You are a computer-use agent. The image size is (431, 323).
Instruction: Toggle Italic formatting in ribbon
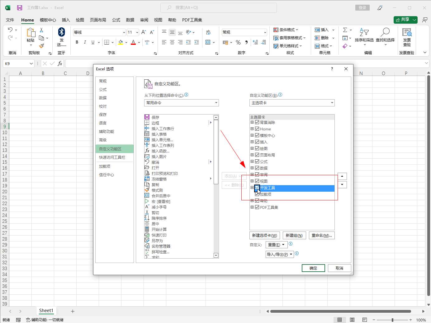point(85,42)
